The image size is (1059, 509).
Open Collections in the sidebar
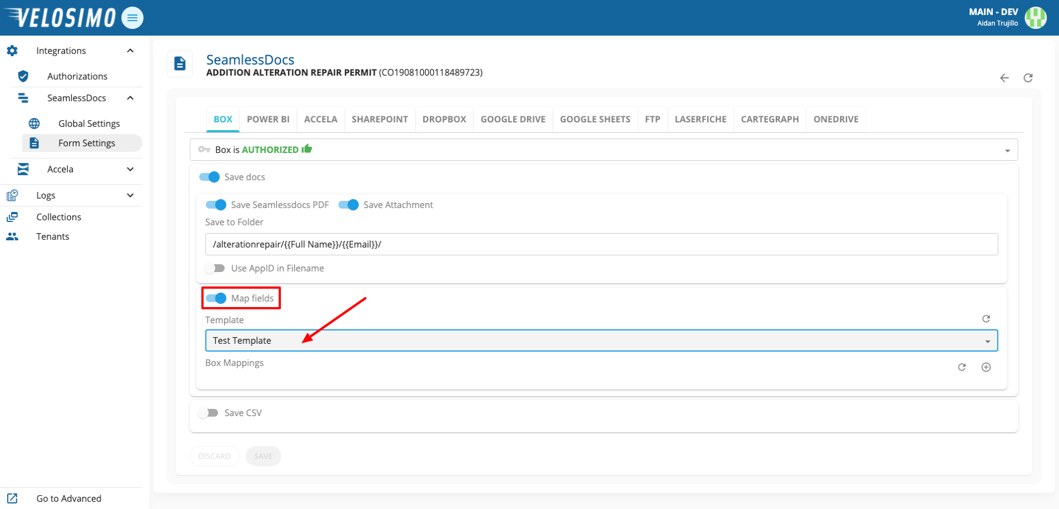(x=59, y=217)
